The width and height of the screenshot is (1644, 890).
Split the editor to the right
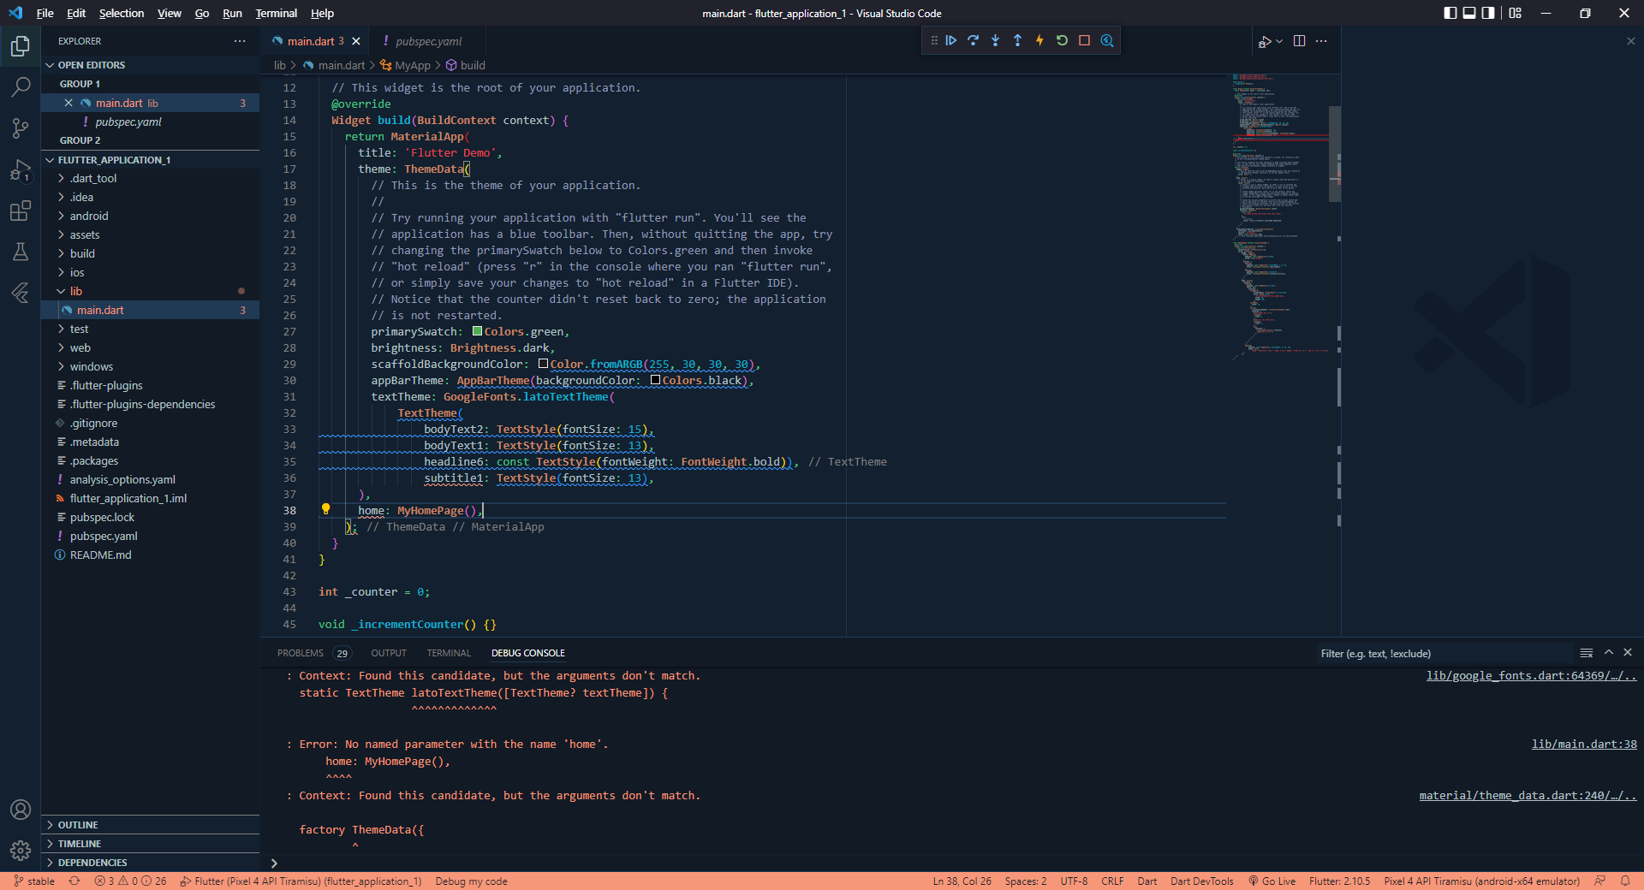pyautogui.click(x=1299, y=41)
